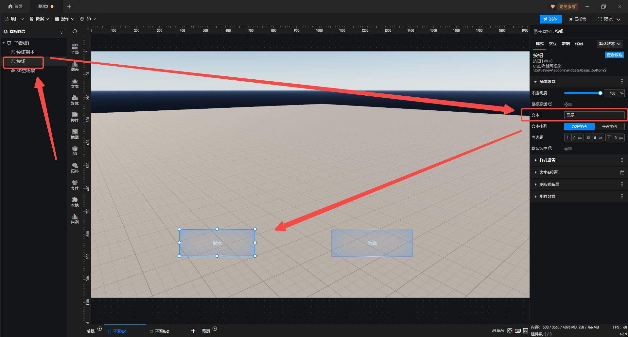Open the 图表 (charts) component category
Screen dimensions: 628x337
click(x=75, y=66)
